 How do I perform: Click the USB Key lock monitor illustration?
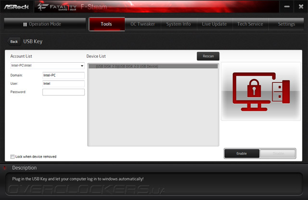pos(261,92)
